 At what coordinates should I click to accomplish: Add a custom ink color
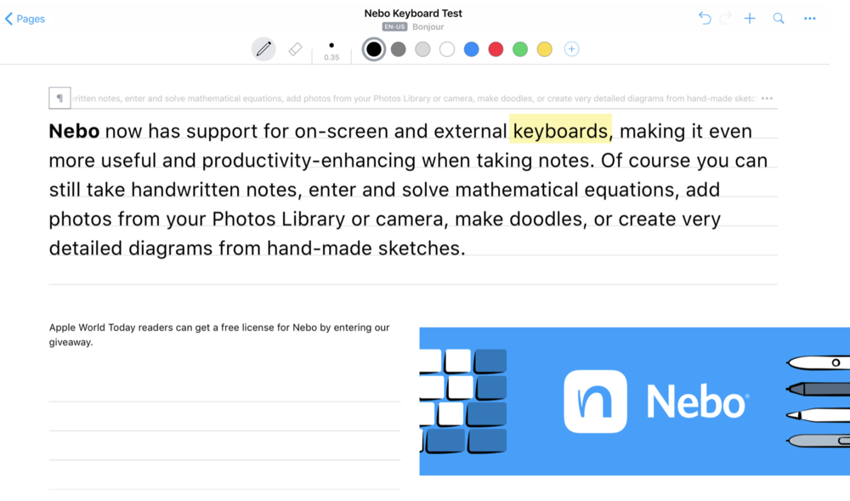[571, 49]
